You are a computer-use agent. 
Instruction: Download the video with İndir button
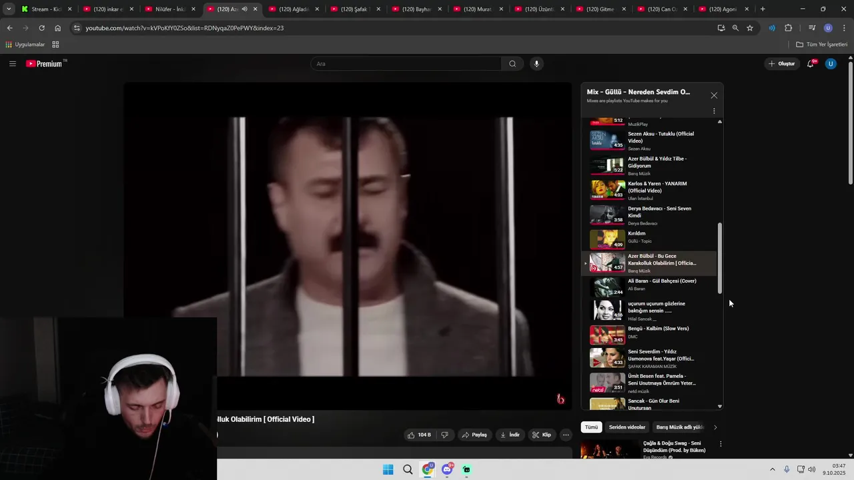point(510,435)
